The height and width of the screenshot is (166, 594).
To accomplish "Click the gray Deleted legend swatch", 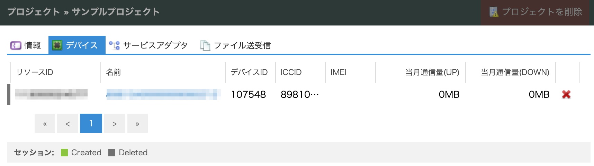I will [x=111, y=153].
